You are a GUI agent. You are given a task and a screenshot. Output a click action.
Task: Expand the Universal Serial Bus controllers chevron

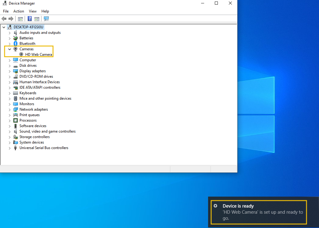9,148
